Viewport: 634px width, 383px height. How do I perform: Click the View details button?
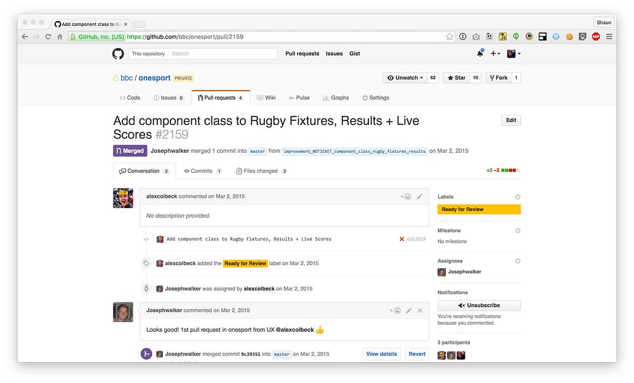tap(381, 354)
